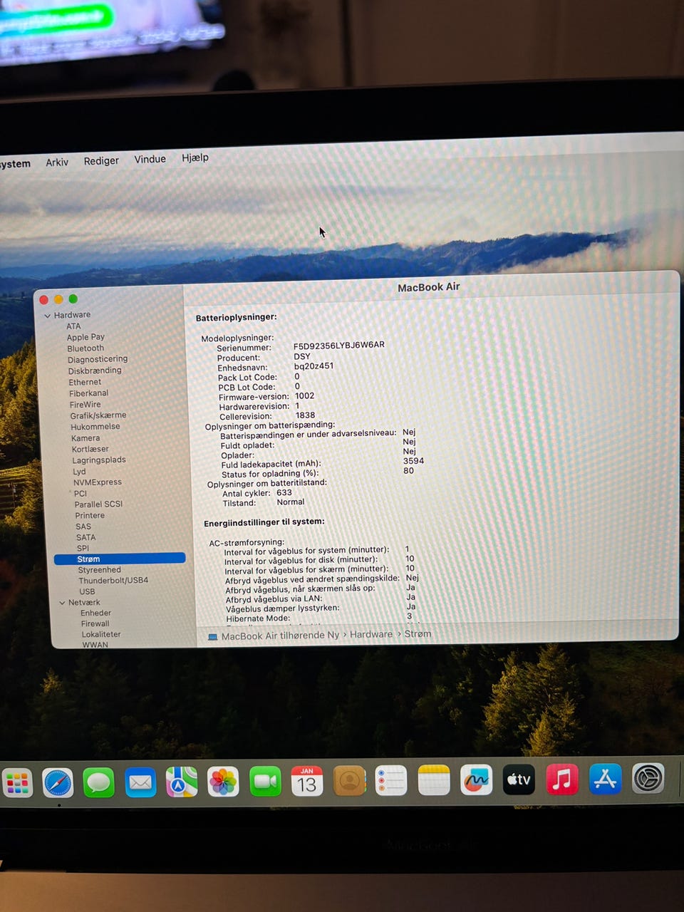Launch Freeform from the Dock
The height and width of the screenshot is (912, 684).
point(476,781)
